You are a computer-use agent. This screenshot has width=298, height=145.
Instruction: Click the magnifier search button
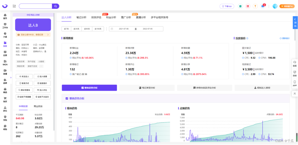click(55, 6)
